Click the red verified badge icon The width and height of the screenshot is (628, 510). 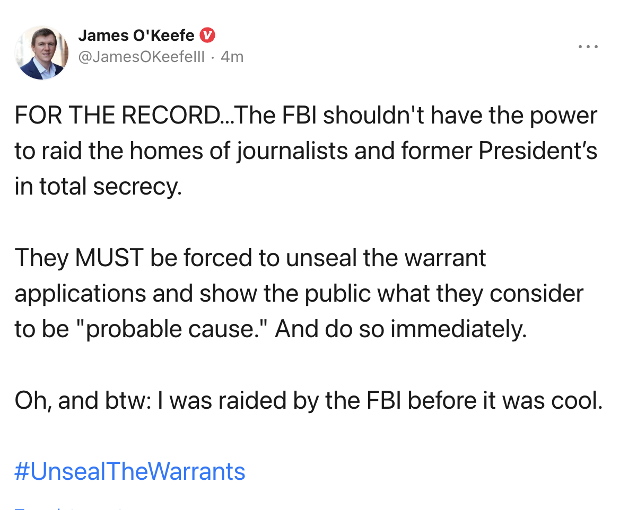click(x=208, y=36)
